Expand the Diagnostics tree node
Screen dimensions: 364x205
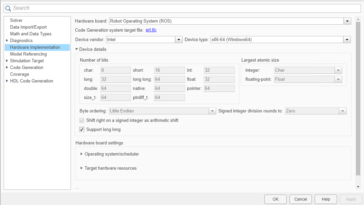(7, 41)
